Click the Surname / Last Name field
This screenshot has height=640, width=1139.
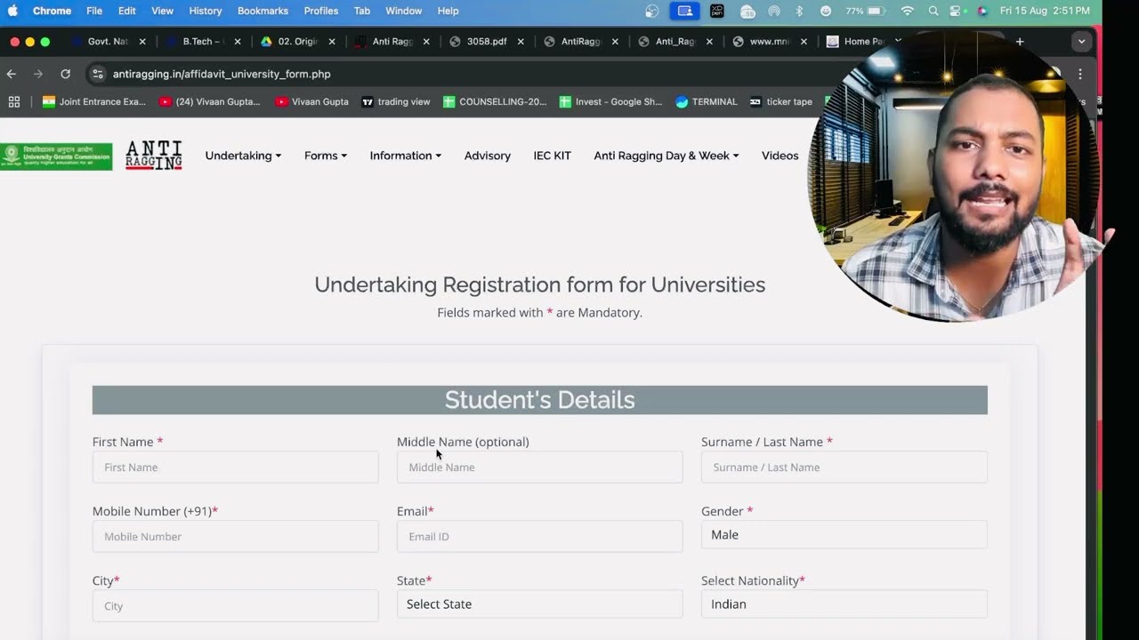tap(844, 467)
